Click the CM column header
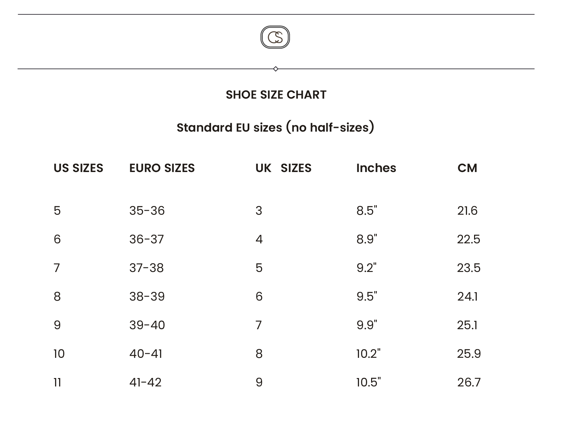The width and height of the screenshot is (574, 441). click(467, 168)
